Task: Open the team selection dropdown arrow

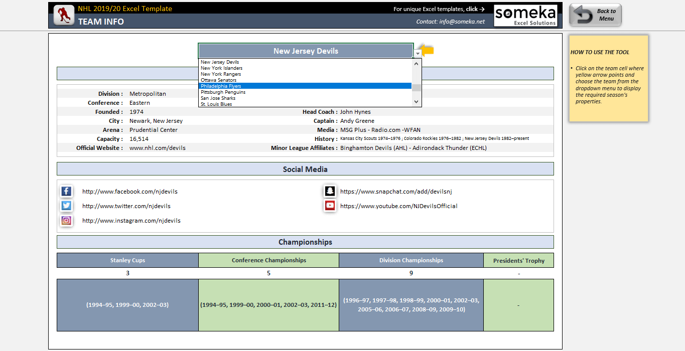Action: (418, 53)
